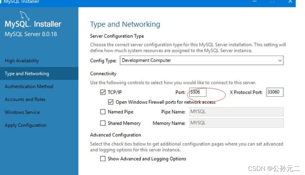
Task: Check Show Advanced and Logging Options
Action: pos(103,159)
